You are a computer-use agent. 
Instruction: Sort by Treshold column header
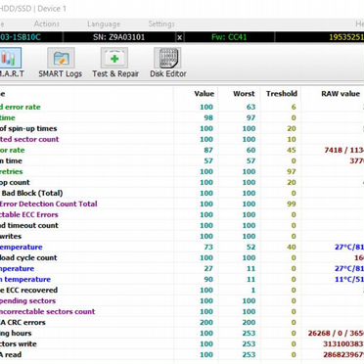[x=282, y=94]
